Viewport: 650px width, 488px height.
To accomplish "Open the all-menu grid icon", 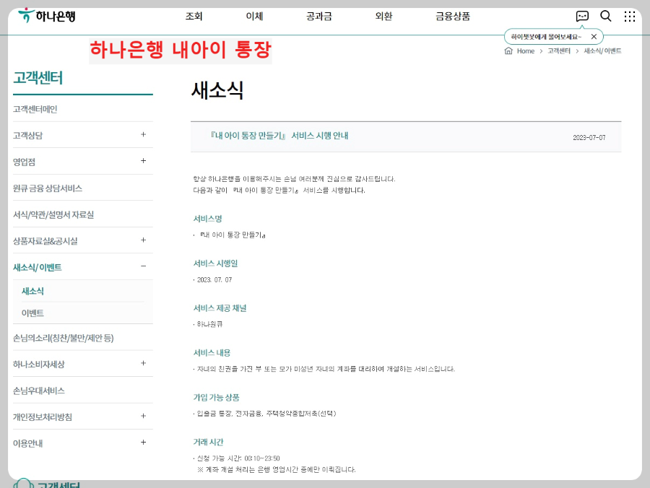I will (x=630, y=16).
